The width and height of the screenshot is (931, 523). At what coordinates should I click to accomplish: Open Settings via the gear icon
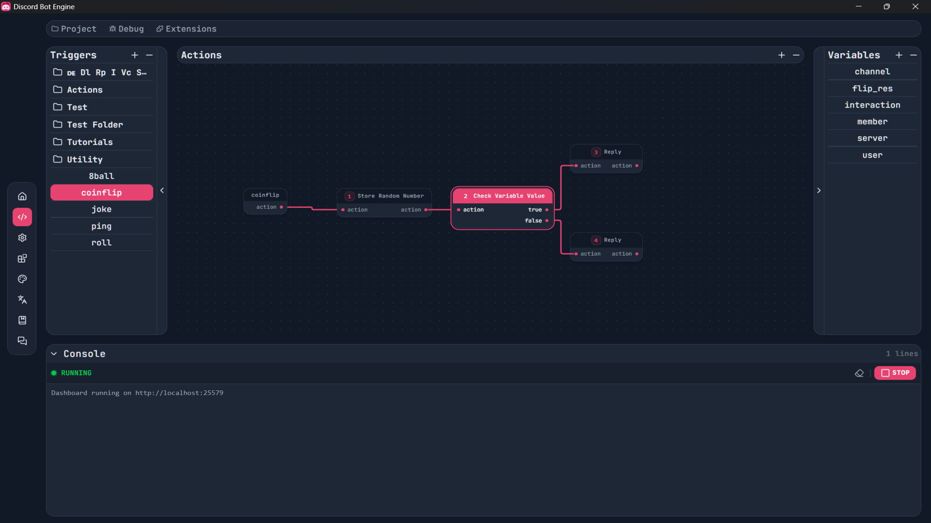pos(22,238)
